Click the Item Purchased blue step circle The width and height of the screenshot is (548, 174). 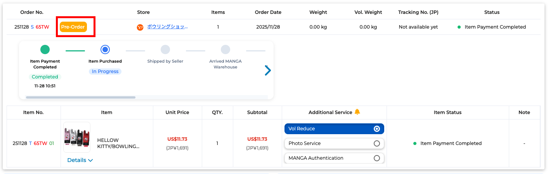click(x=105, y=49)
